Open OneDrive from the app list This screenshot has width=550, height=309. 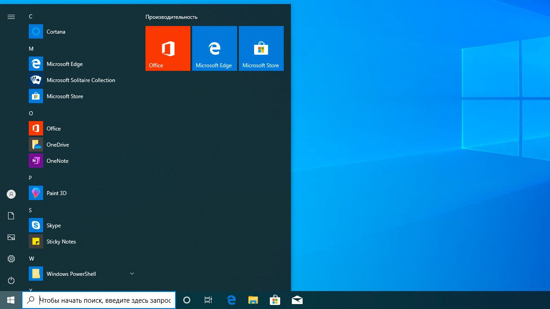point(57,145)
